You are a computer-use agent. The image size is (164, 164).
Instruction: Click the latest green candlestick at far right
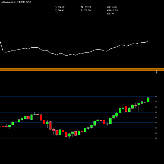(148, 100)
